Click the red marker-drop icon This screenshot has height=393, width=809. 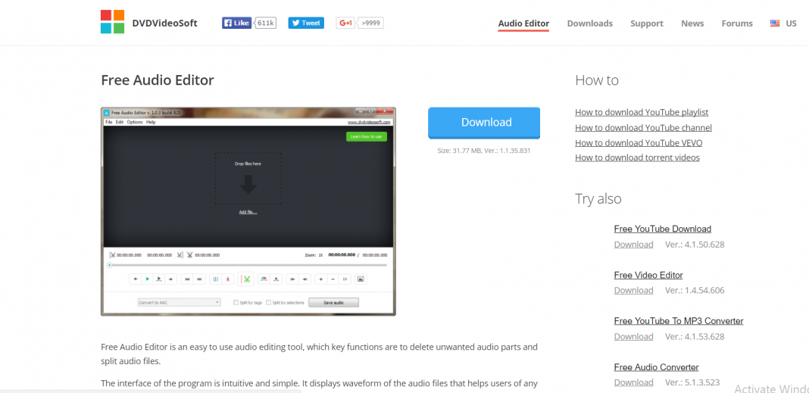tap(228, 279)
